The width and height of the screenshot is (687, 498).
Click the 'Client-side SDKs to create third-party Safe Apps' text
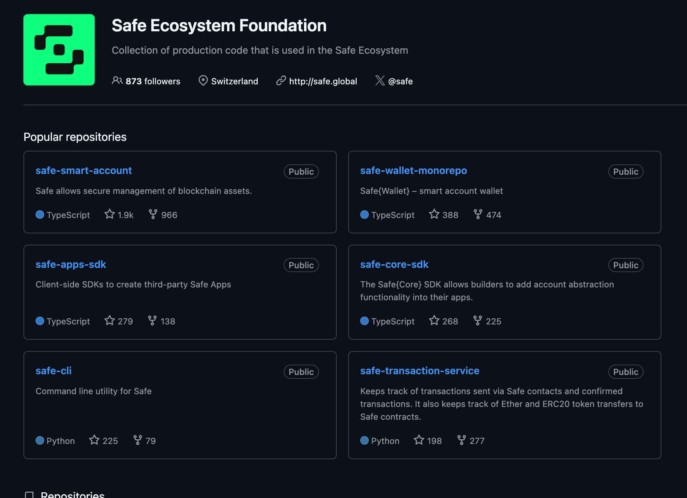pyautogui.click(x=133, y=284)
